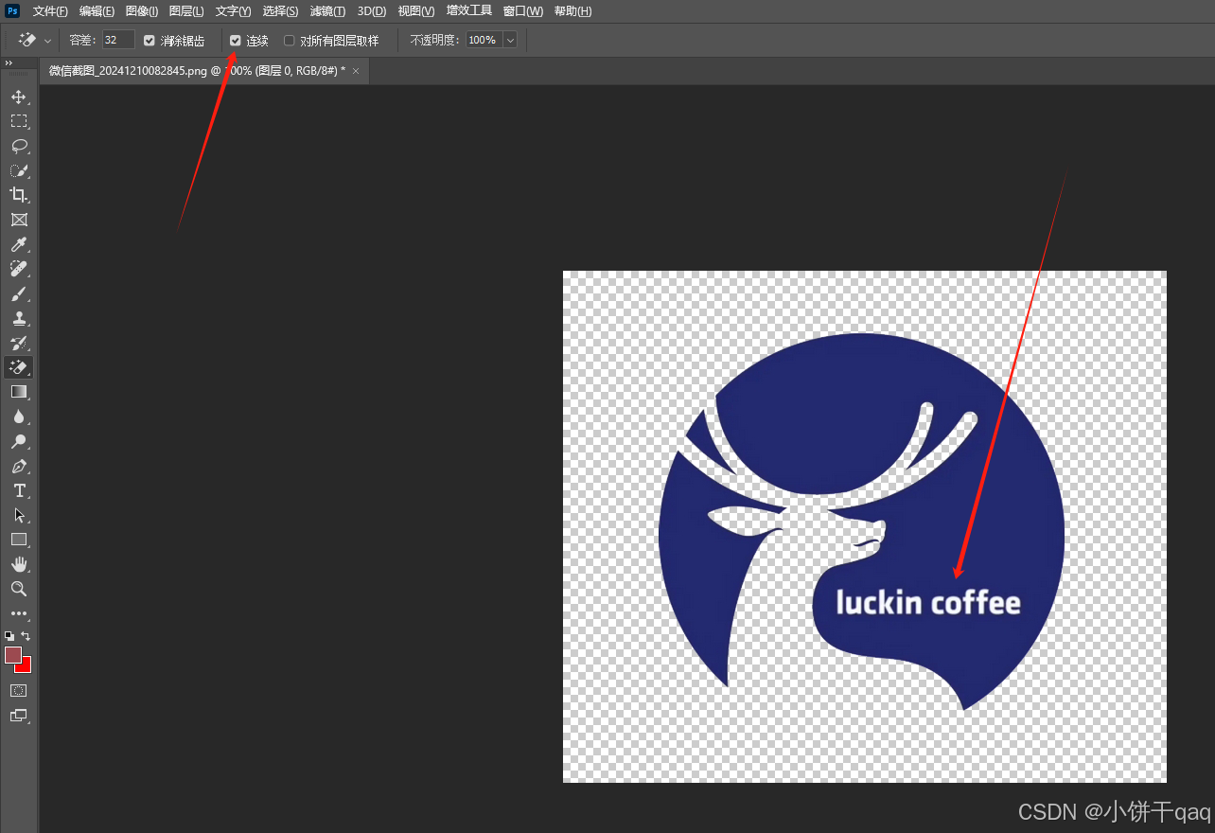
Task: Open the 图像(I) menu
Action: coord(142,11)
